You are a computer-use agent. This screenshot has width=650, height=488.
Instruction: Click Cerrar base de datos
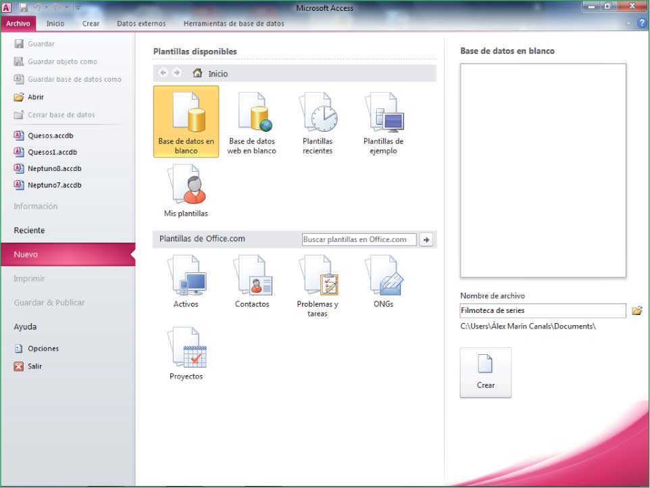coord(54,115)
